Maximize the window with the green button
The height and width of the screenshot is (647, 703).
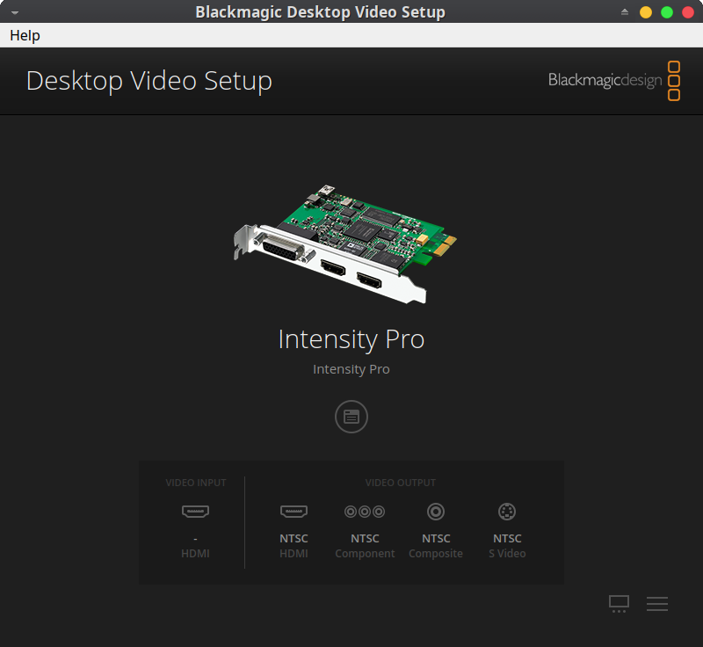[667, 12]
